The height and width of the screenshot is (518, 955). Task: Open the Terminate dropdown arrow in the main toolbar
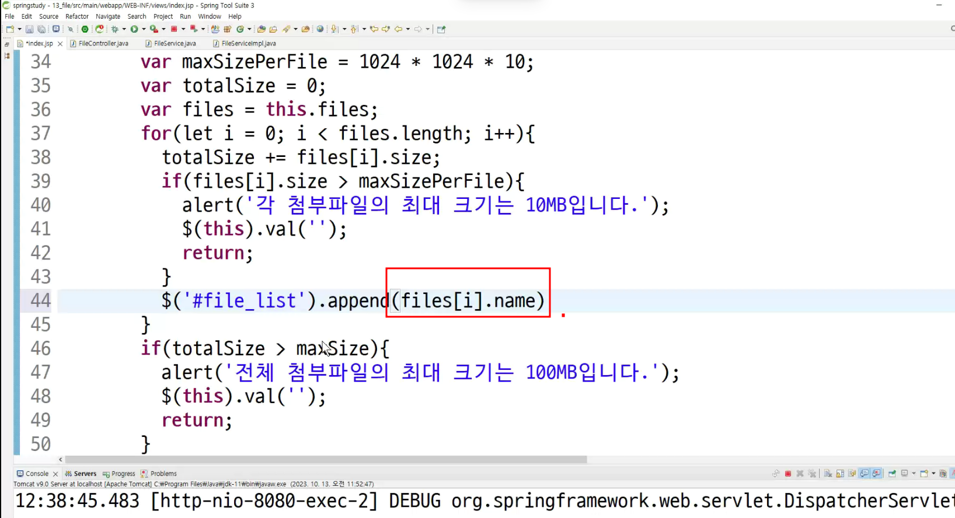click(183, 29)
